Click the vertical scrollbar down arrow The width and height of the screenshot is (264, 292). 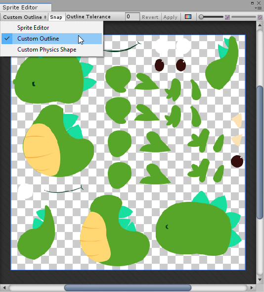pos(260,280)
